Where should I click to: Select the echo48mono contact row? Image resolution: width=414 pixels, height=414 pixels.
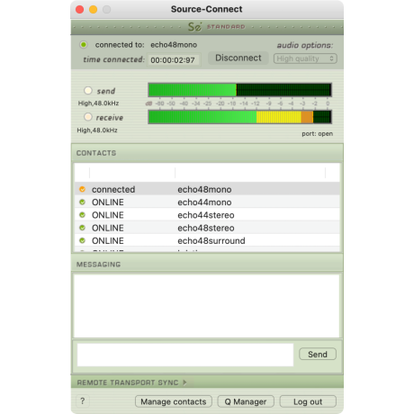pos(207,189)
